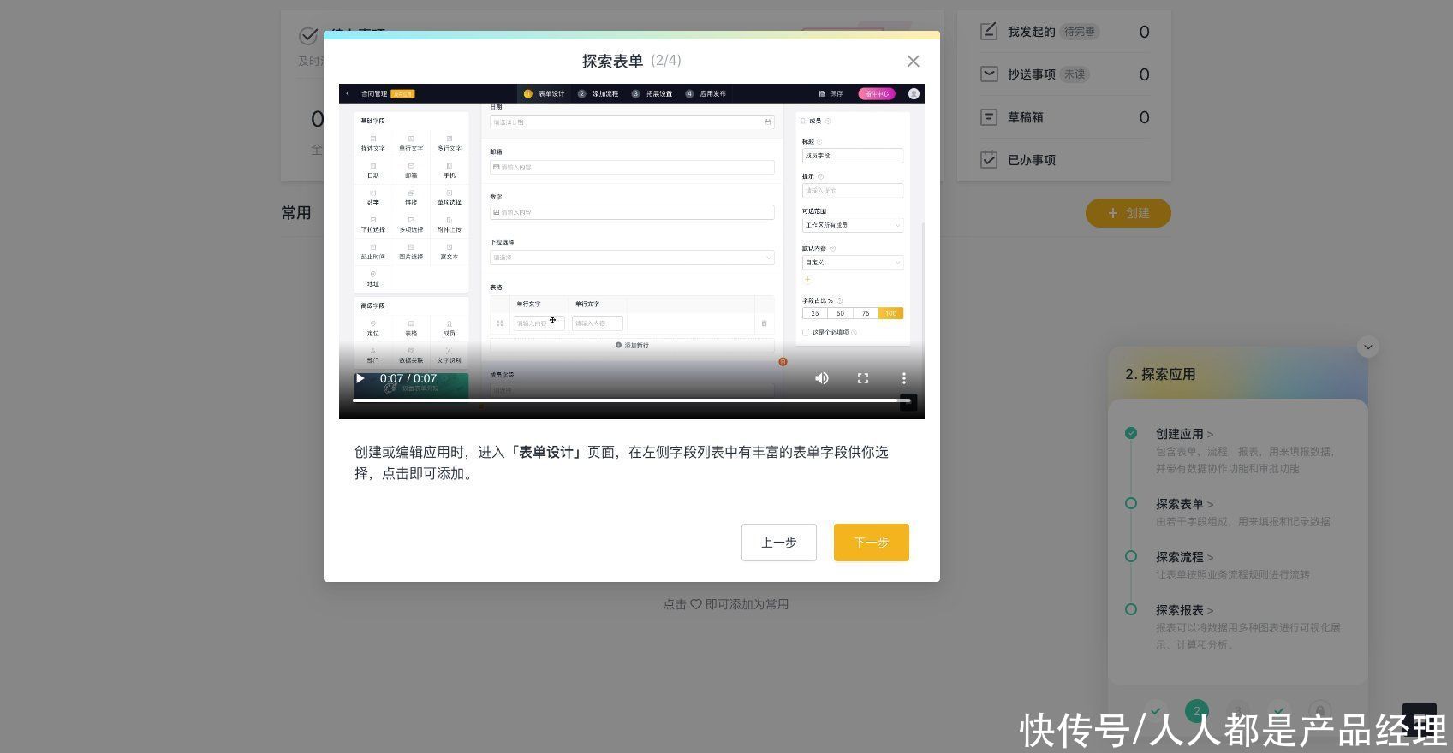Add the 起止时间 field
Viewport: 1453px width, 753px height.
372,252
